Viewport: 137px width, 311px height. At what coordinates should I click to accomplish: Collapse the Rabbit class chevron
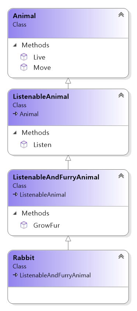(x=121, y=256)
